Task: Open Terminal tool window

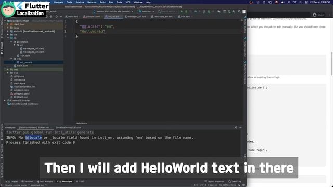Action: tap(28, 182)
